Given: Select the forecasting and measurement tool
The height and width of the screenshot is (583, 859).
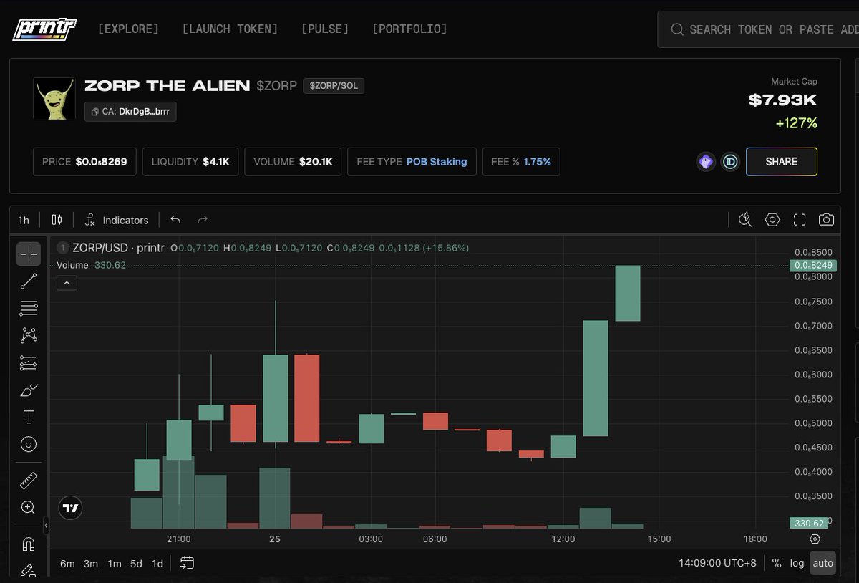Looking at the screenshot, I should [x=29, y=362].
